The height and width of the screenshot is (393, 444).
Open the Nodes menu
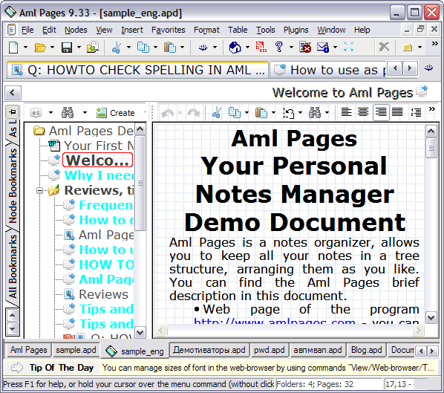76,30
